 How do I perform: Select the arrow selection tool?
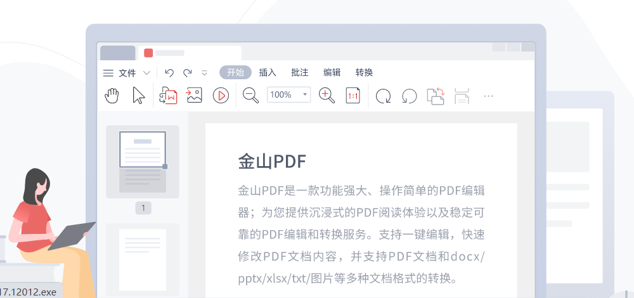(x=139, y=96)
